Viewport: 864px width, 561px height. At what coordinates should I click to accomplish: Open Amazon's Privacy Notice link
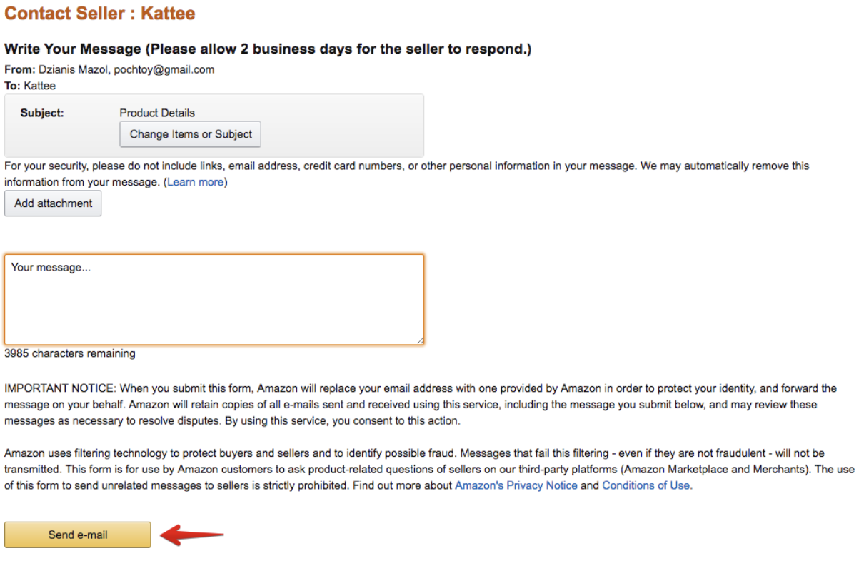click(x=516, y=485)
